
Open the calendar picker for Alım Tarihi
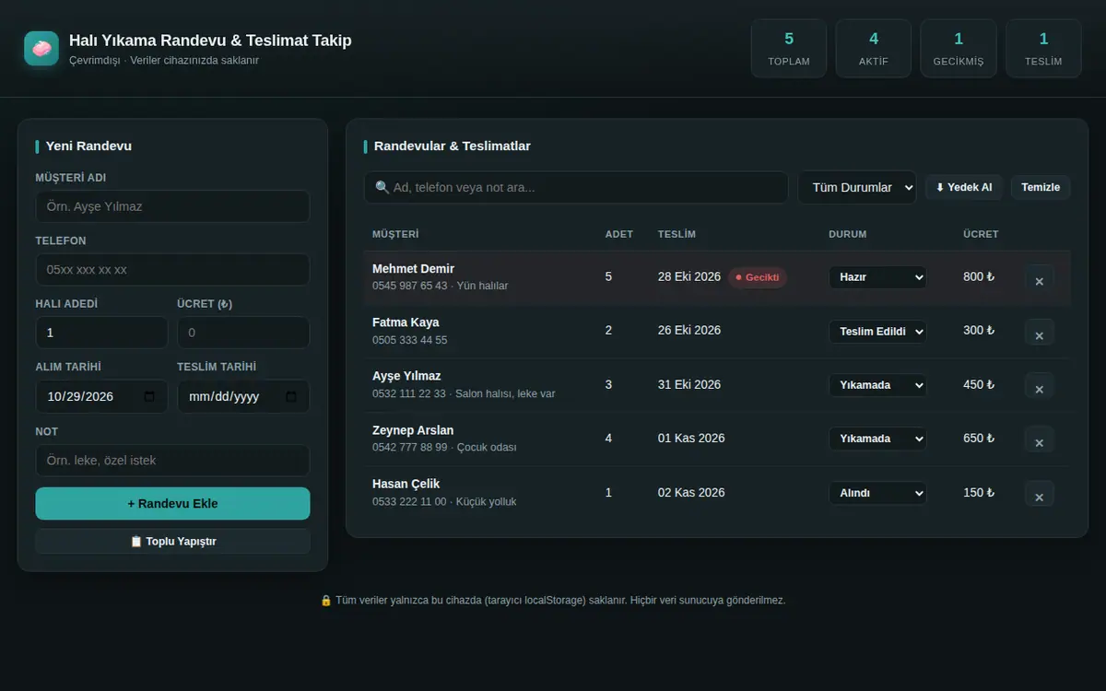pyautogui.click(x=150, y=397)
